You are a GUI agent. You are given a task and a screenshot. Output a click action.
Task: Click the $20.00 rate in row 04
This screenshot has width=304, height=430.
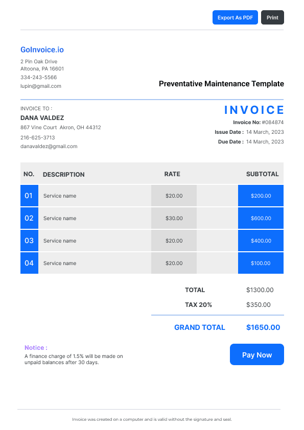point(174,264)
